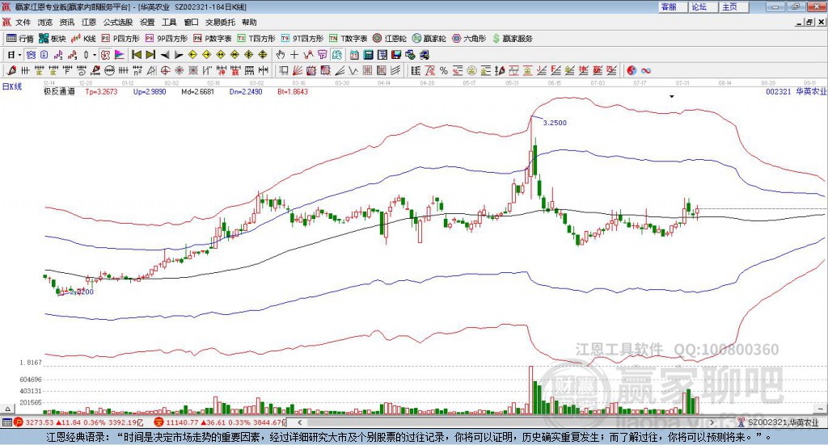The height and width of the screenshot is (445, 828).
Task: Click the 极反通道 indicator label
Action: click(59, 91)
